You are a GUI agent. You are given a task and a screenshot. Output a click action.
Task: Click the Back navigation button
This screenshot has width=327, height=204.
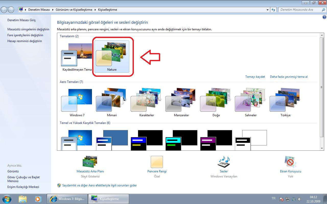(x=4, y=10)
